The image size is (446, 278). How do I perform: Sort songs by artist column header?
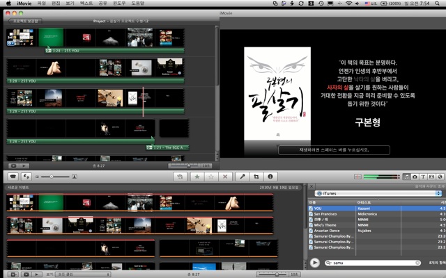pyautogui.click(x=378, y=202)
